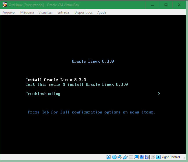The width and height of the screenshot is (188, 162).
Task: Open the Entrada menu
Action: click(63, 12)
